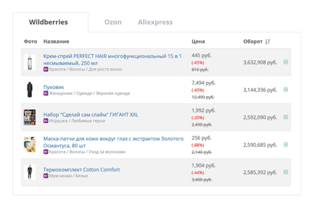The image size is (314, 205).
Task: Open the Термокомплект Cotton Comfort link
Action: pyautogui.click(x=82, y=170)
